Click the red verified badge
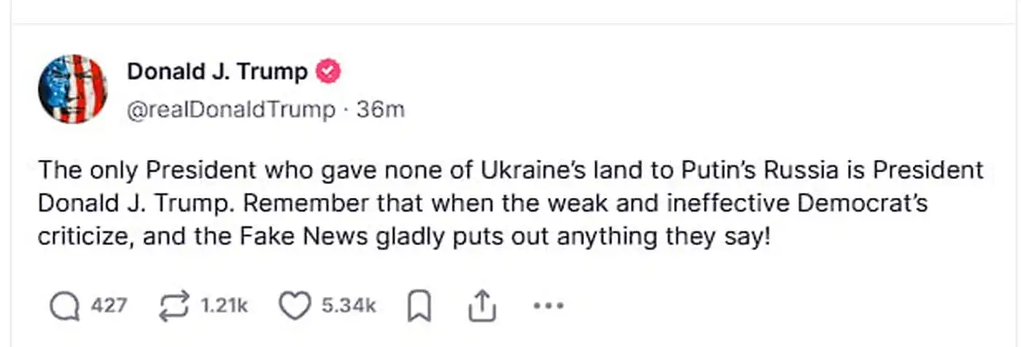The width and height of the screenshot is (1021, 347). pyautogui.click(x=328, y=71)
